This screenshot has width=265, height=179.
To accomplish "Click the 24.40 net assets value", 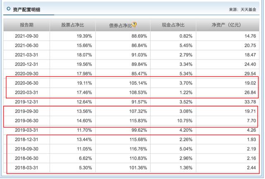I will (x=250, y=64).
